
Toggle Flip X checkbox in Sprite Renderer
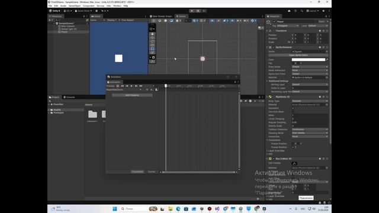(293, 63)
